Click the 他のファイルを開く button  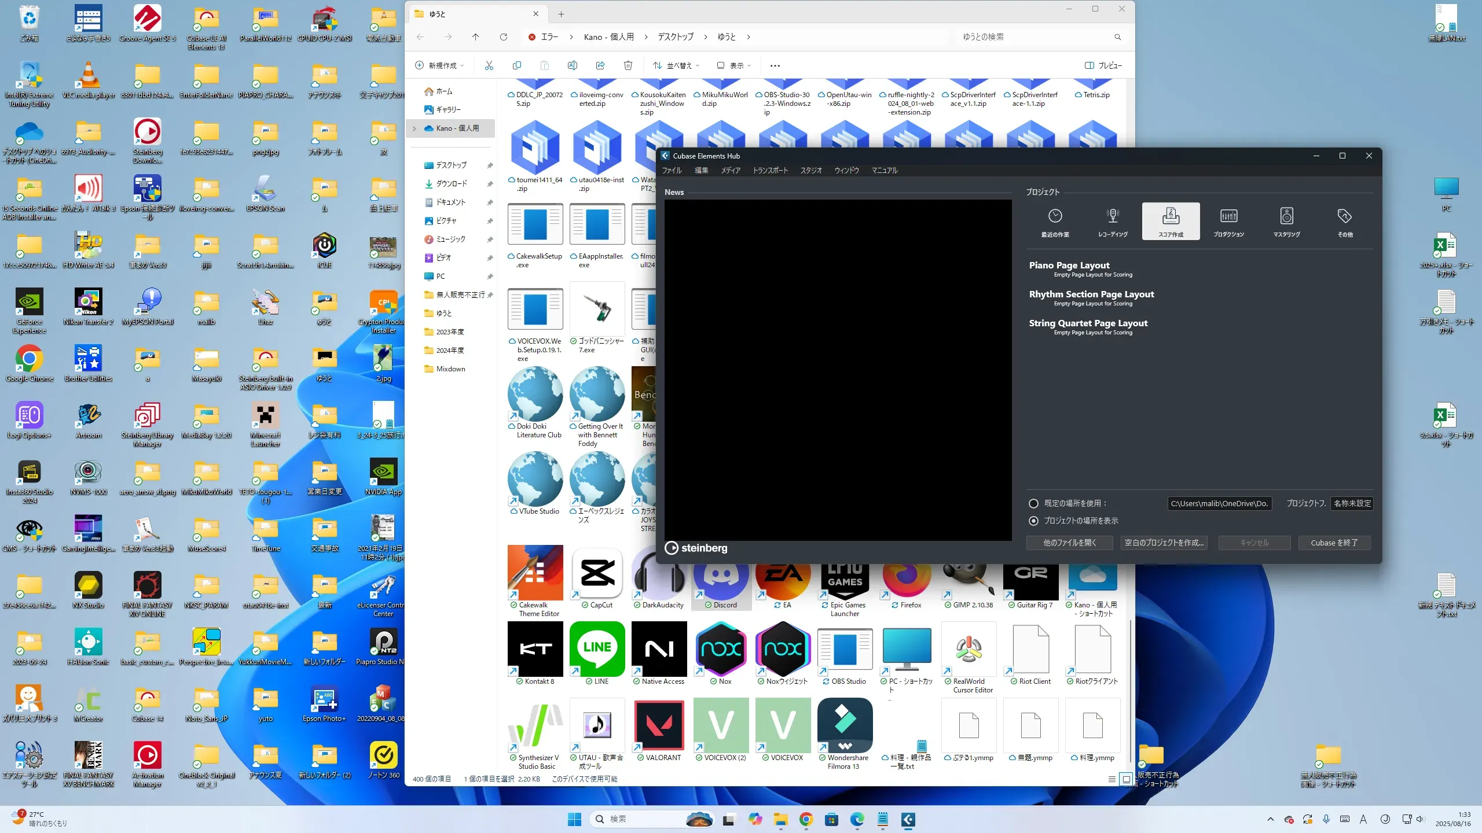point(1069,543)
